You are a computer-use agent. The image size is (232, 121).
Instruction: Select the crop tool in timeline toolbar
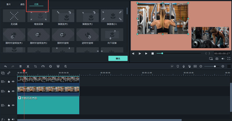click(x=35, y=66)
